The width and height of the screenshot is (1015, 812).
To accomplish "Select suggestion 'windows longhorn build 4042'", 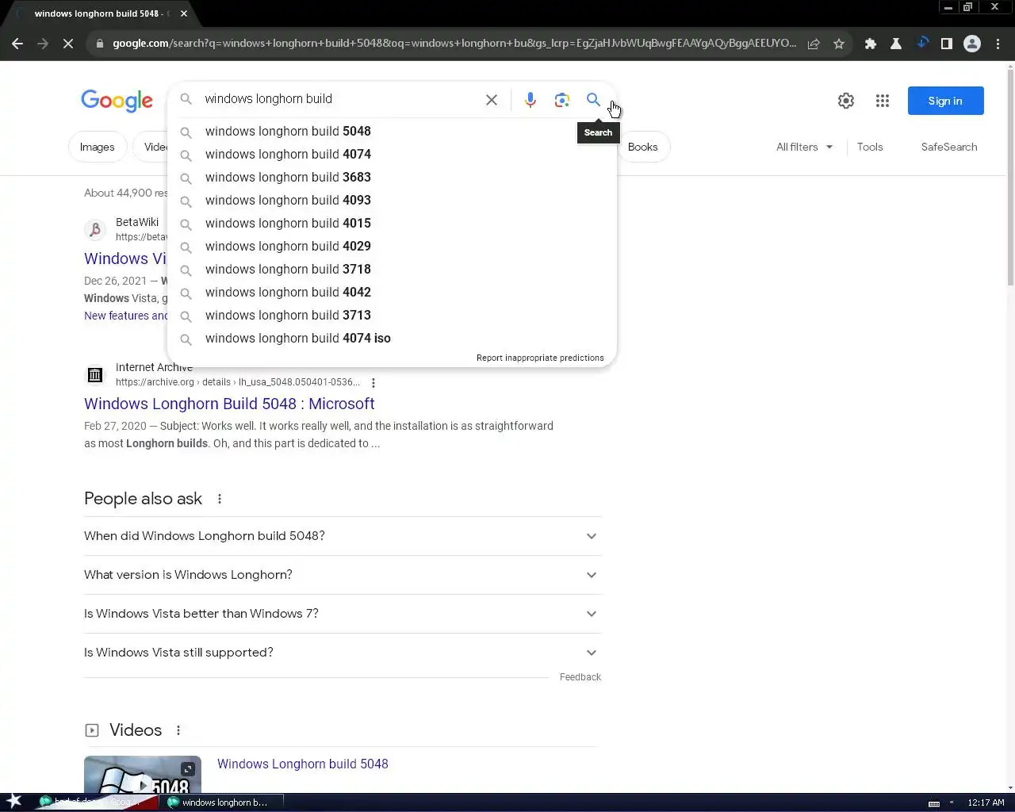I will click(x=392, y=293).
